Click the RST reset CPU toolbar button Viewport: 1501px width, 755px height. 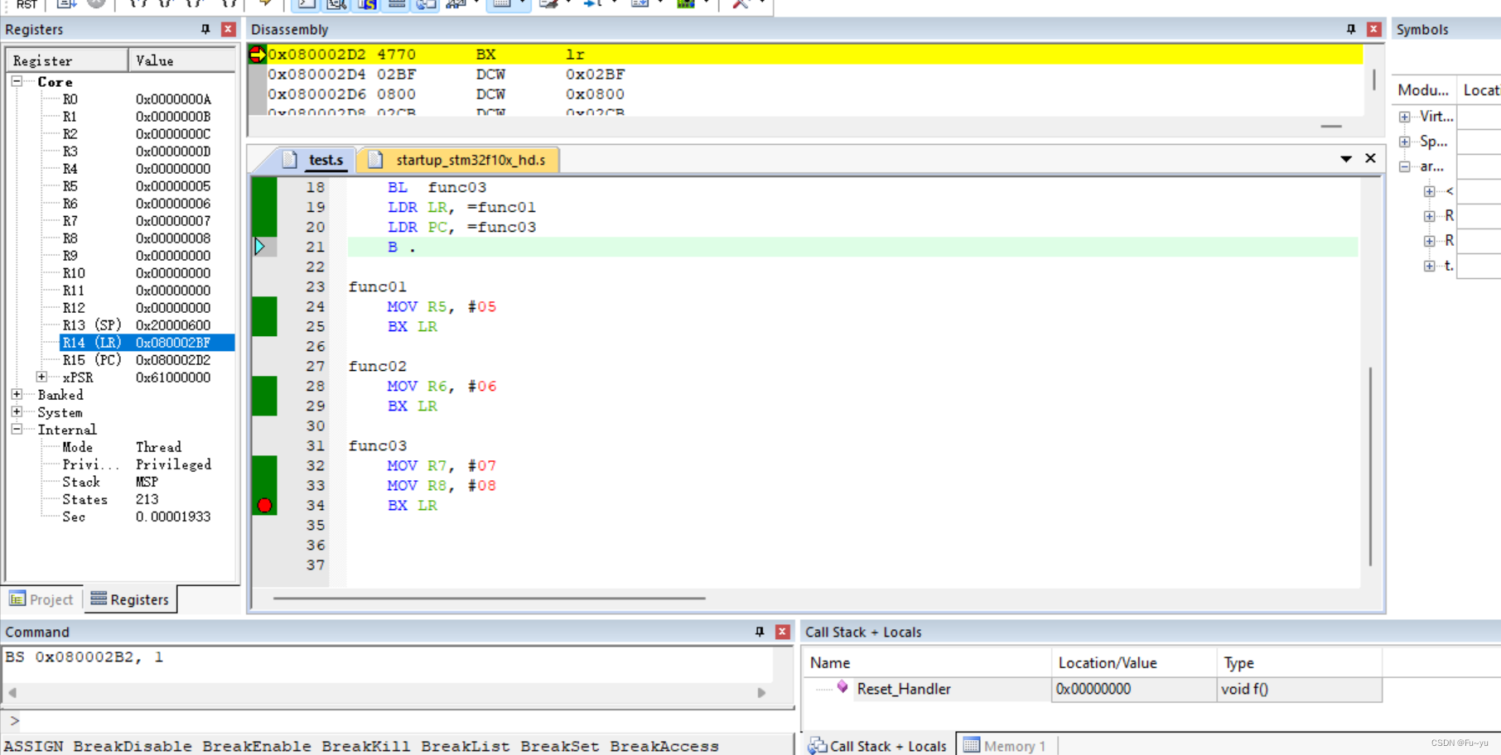(27, 4)
